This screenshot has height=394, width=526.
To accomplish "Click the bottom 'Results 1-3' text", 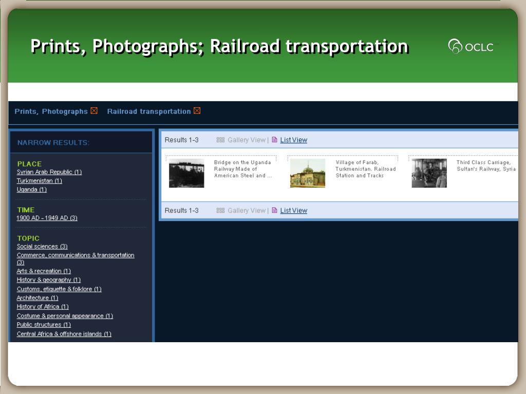I will 181,211.
